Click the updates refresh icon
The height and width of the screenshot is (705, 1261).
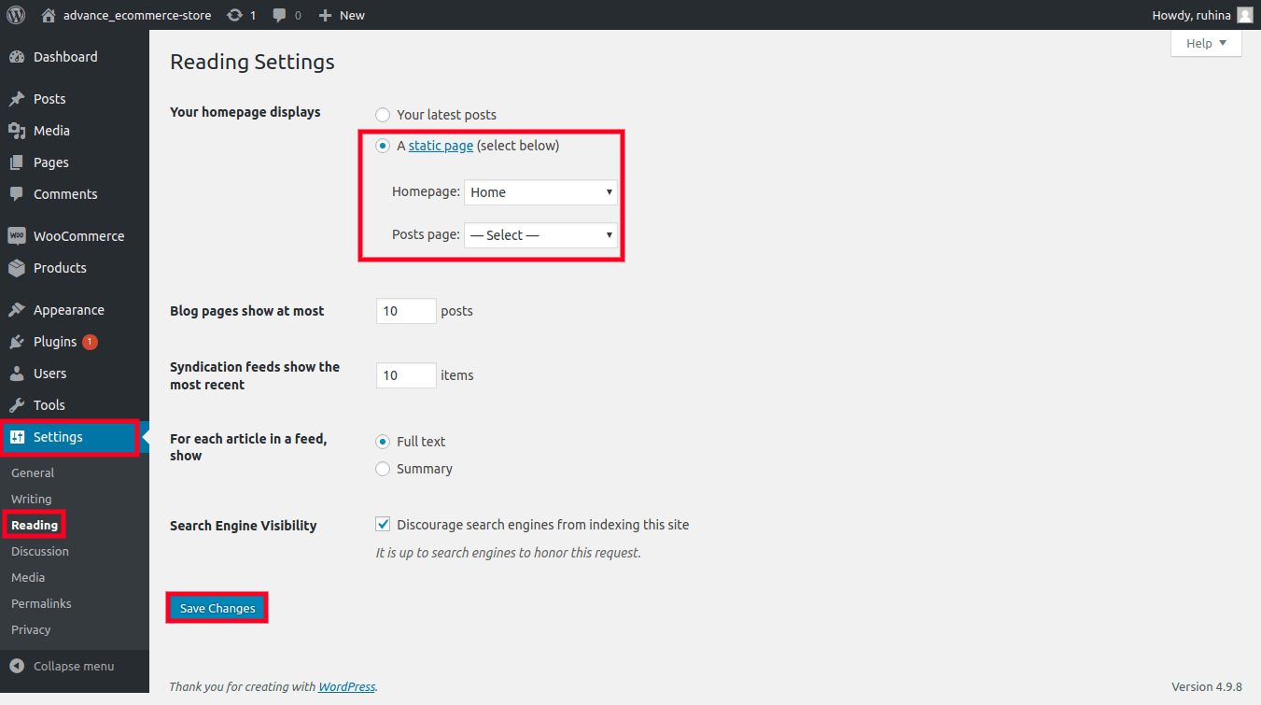click(x=234, y=15)
